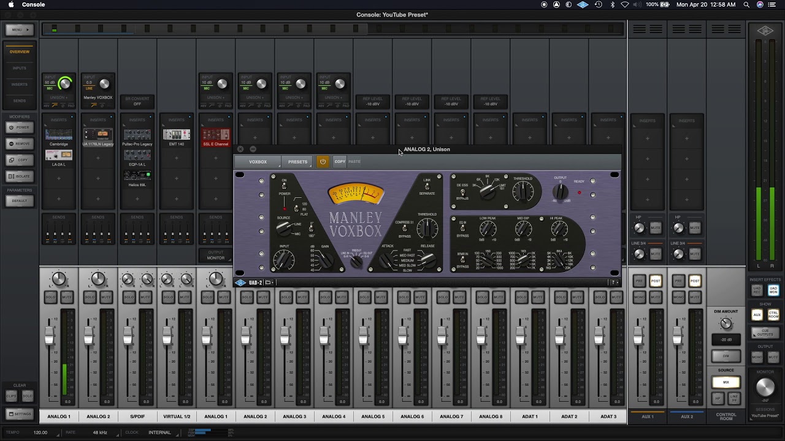Viewport: 785px width, 441px height.
Task: Switch to the OVERVIEW view
Action: tap(20, 51)
